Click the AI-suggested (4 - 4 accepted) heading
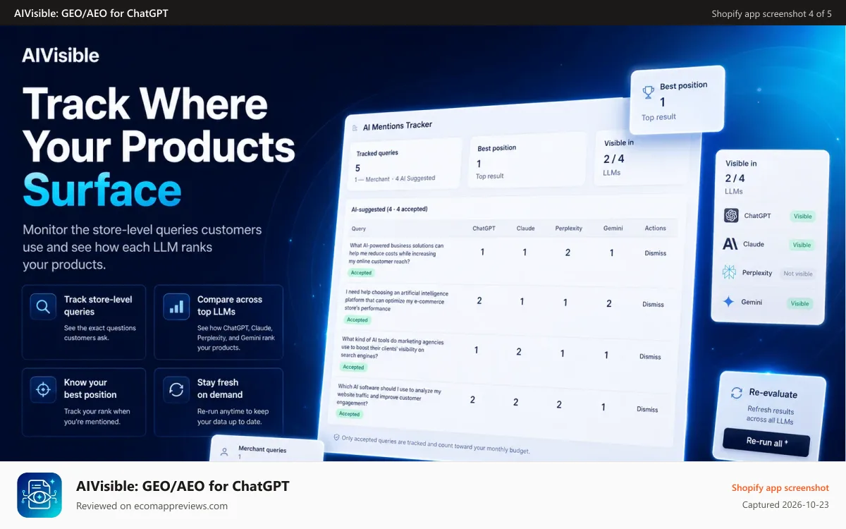Viewport: 846px width, 529px height. [x=389, y=209]
